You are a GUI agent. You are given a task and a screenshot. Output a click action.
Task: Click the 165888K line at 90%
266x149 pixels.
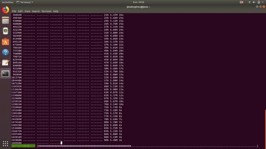coord(66,140)
